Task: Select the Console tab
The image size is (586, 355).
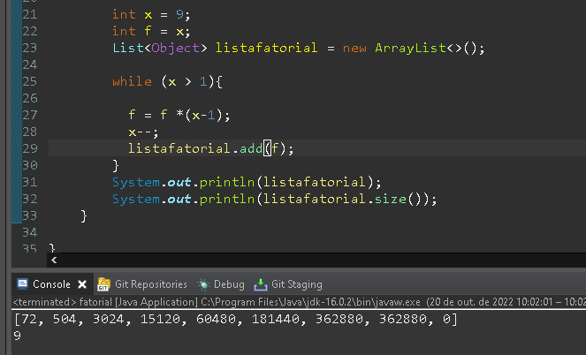Action: click(x=51, y=284)
